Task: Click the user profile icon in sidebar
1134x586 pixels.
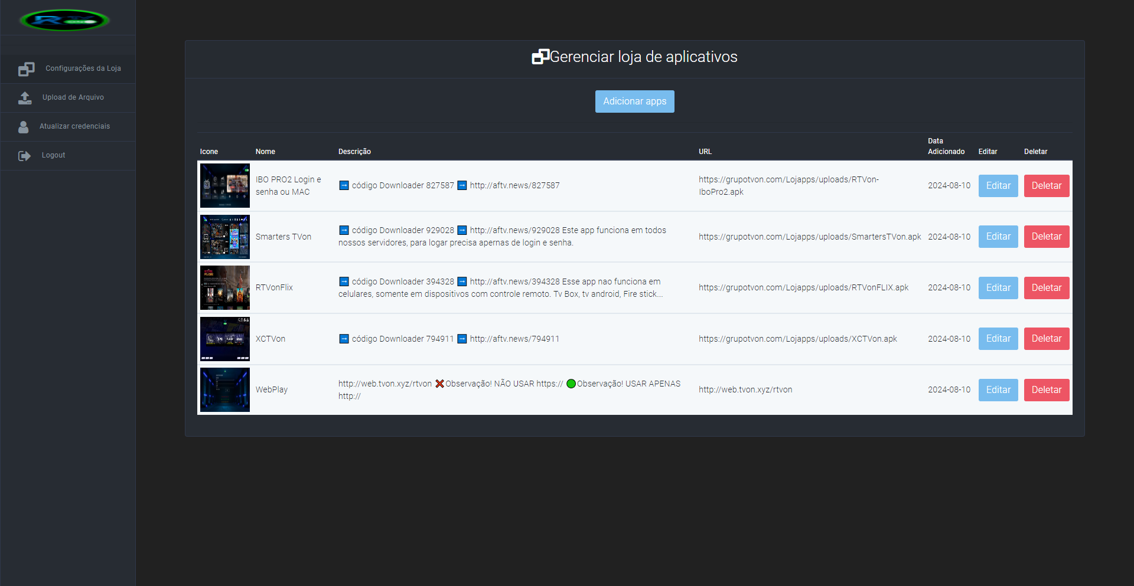Action: point(24,127)
